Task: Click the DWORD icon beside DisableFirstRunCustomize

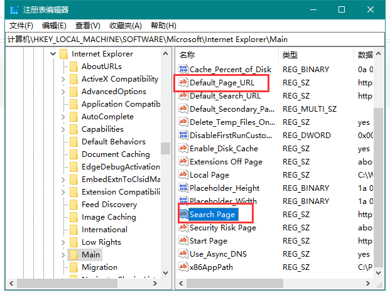Action: (183, 136)
